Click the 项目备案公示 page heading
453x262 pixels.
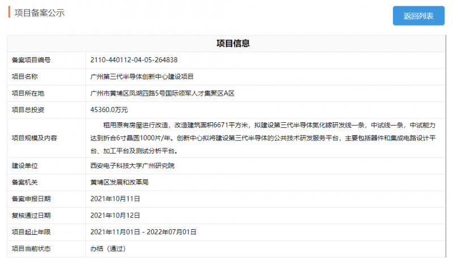coord(39,12)
